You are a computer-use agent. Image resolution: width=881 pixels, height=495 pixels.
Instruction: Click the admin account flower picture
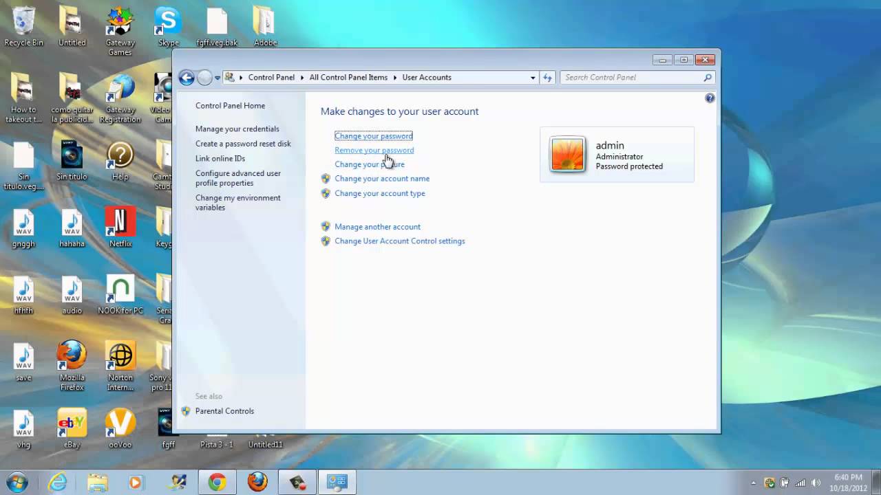pos(567,154)
